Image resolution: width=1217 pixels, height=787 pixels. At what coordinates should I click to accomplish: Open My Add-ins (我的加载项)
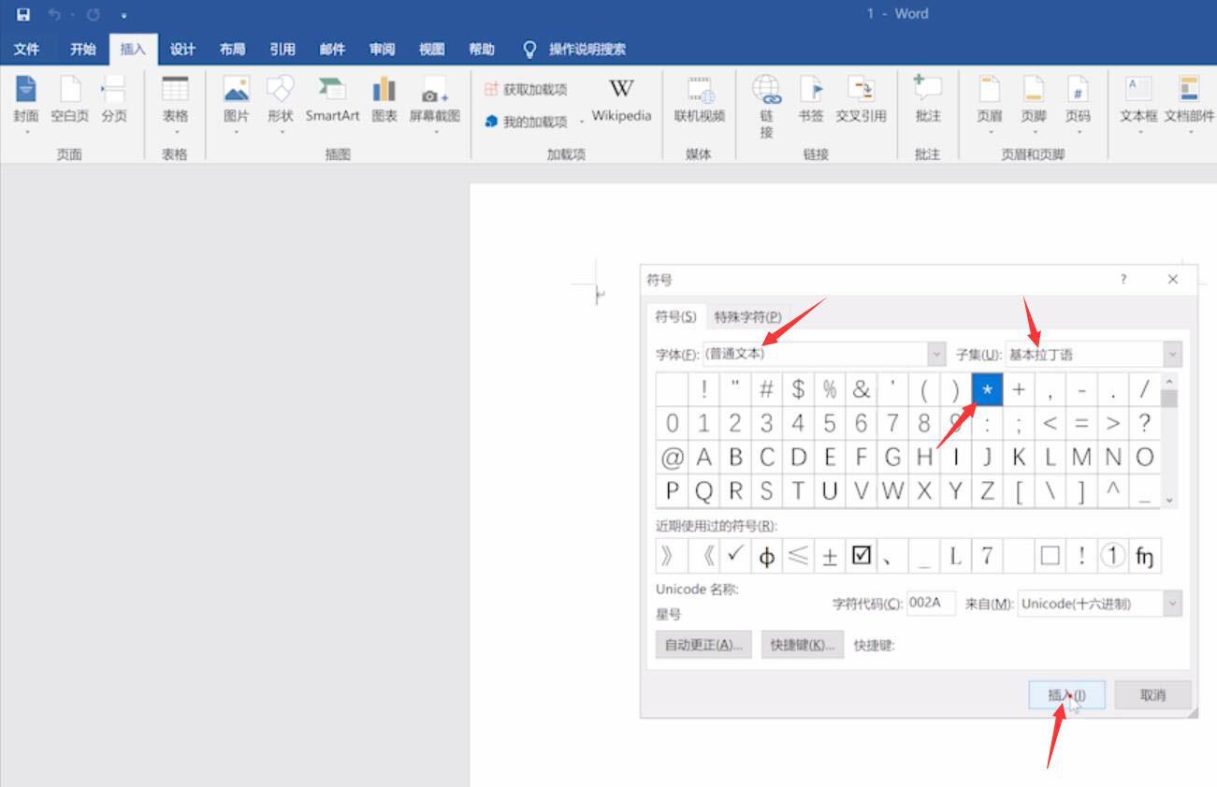click(526, 121)
